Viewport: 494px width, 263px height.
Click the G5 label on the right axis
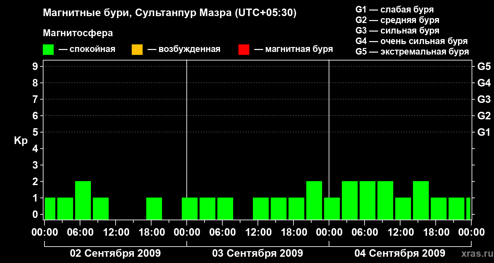[x=484, y=67]
